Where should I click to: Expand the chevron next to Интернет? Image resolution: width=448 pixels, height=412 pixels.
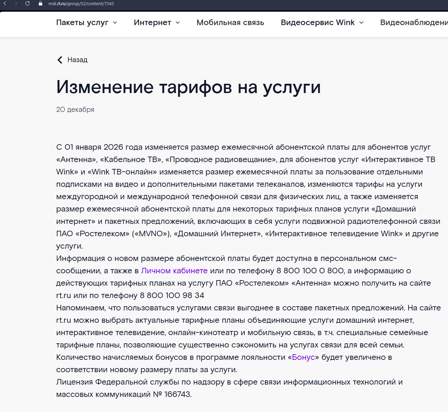(178, 23)
